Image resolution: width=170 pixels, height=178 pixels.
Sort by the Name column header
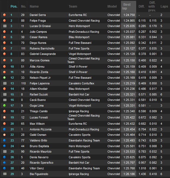pos(34,6)
